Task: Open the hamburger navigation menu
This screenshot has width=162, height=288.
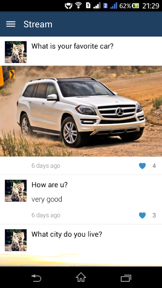Action: tap(11, 24)
